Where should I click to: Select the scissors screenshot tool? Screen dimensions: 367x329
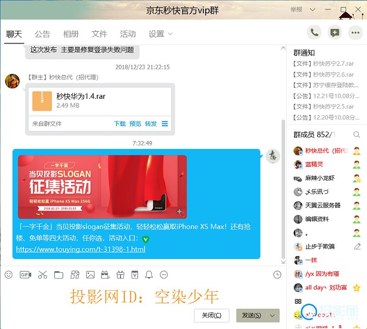[x=43, y=275]
